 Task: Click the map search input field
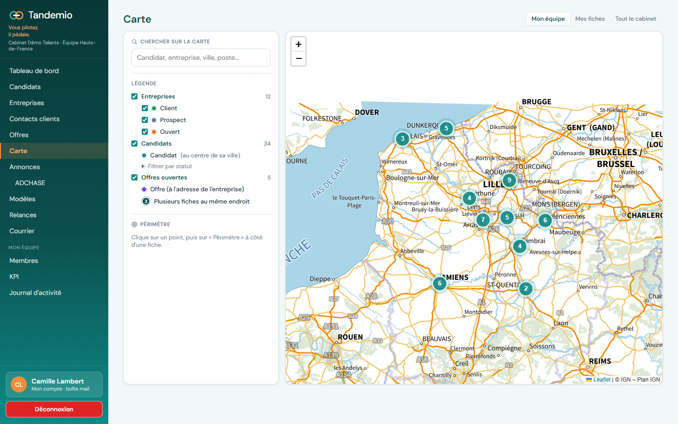pyautogui.click(x=201, y=57)
